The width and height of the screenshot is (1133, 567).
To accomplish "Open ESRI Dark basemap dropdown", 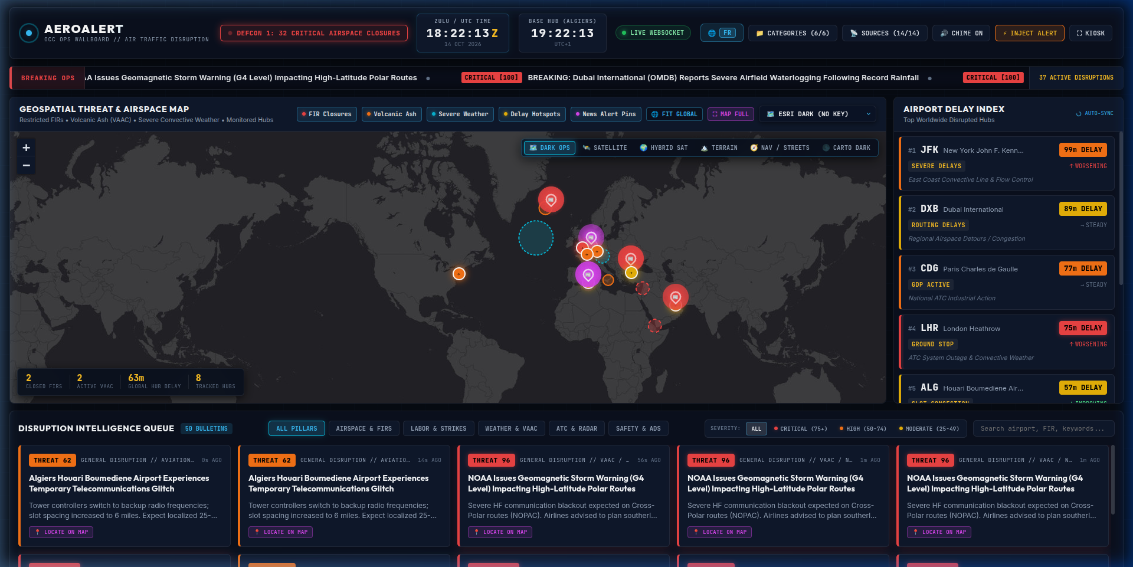I will (817, 114).
